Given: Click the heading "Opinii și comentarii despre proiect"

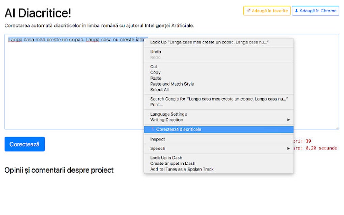Looking at the screenshot, I should tap(59, 170).
